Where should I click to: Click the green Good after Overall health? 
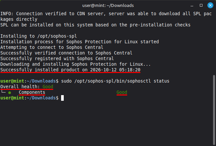48,87
